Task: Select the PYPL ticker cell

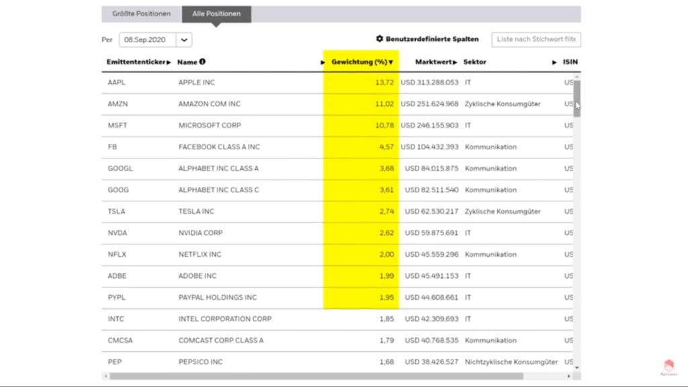Action: (117, 298)
